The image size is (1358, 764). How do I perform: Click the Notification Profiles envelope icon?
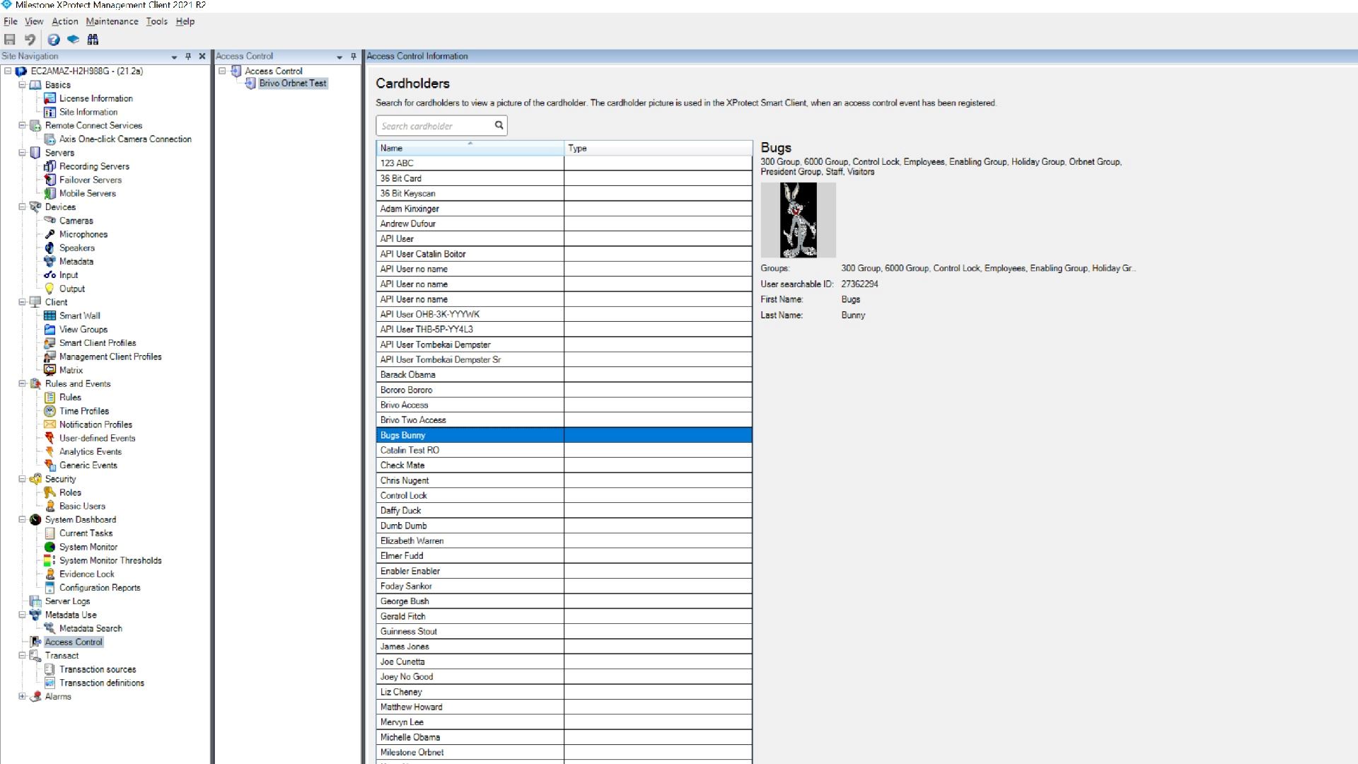click(x=50, y=424)
